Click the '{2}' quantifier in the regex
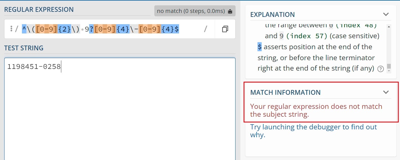This screenshot has height=160, width=400. [65, 29]
